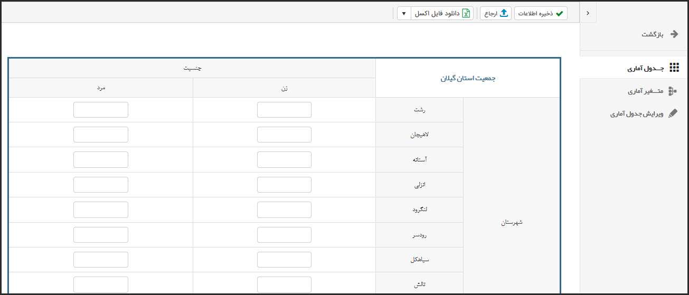Image resolution: width=689 pixels, height=295 pixels.
Task: Focus the مرد input field for لنگرود
Action: [x=101, y=210]
